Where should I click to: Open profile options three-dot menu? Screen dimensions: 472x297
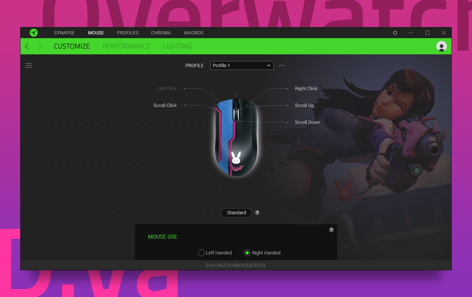click(x=282, y=65)
